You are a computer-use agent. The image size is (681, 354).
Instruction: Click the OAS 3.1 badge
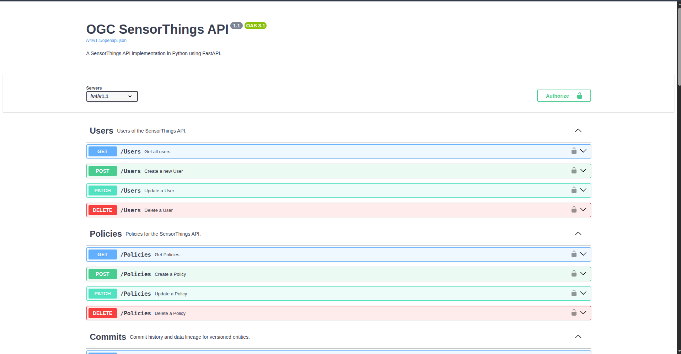click(256, 26)
